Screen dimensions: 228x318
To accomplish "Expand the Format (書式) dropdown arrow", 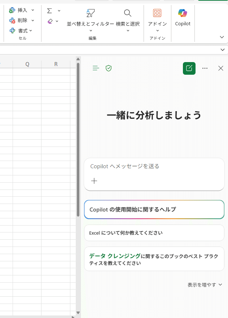I will 31,31.
